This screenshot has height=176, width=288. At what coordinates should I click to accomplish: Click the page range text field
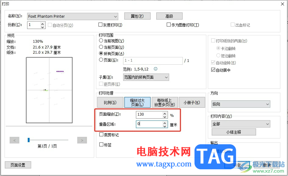(x=153, y=61)
